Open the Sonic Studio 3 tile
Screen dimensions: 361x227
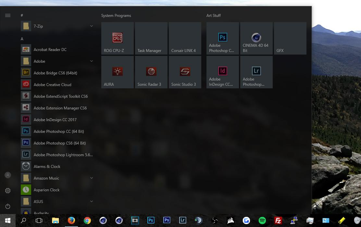pos(185,72)
